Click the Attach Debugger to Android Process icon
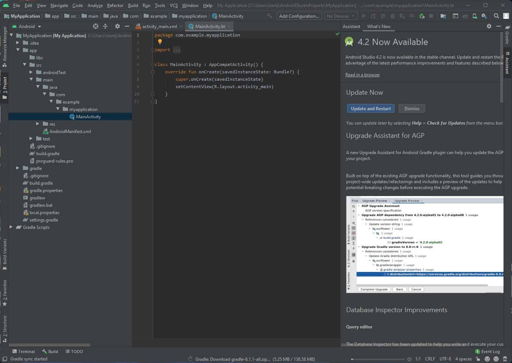This screenshot has width=512, height=363. point(421,16)
